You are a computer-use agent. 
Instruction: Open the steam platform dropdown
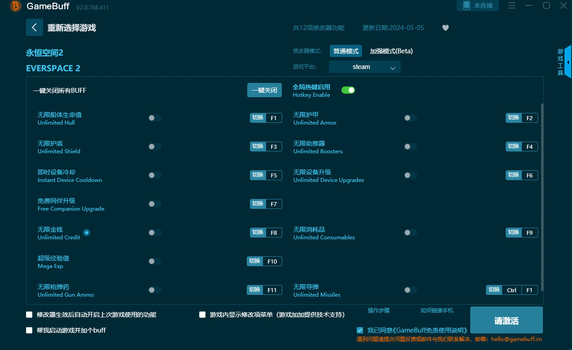tap(364, 67)
